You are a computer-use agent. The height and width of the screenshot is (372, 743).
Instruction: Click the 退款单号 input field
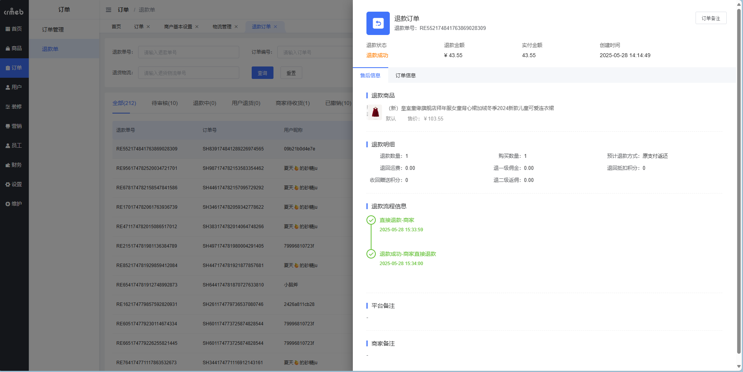pyautogui.click(x=188, y=52)
